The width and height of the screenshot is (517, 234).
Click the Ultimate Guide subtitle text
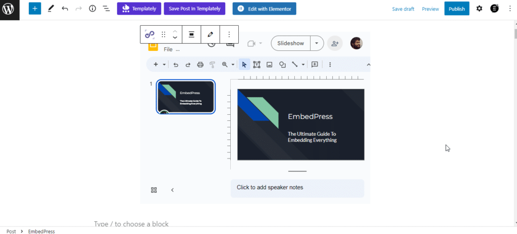(312, 137)
